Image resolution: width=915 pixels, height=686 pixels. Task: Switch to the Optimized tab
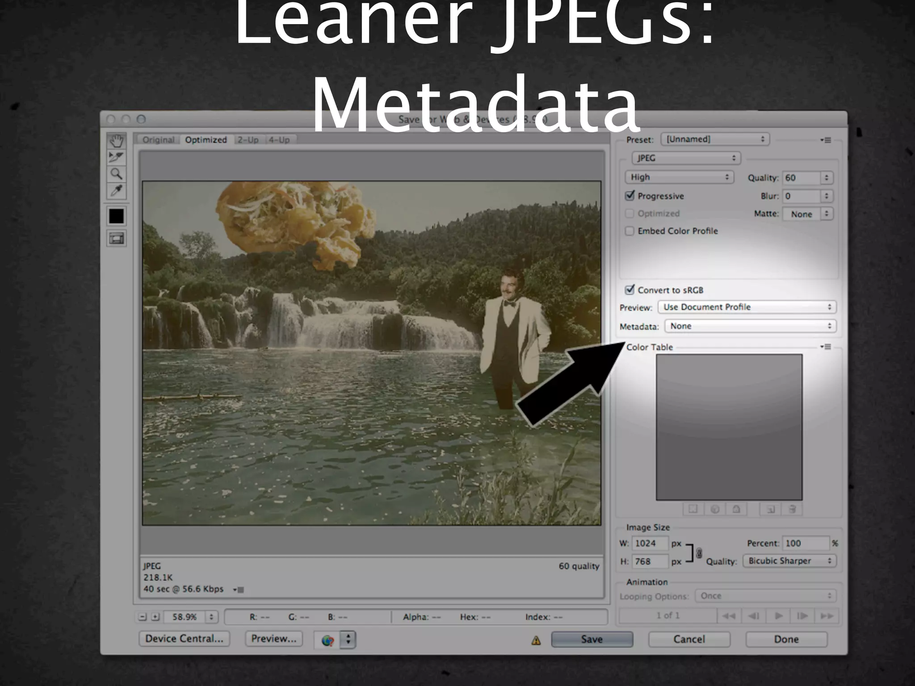206,140
